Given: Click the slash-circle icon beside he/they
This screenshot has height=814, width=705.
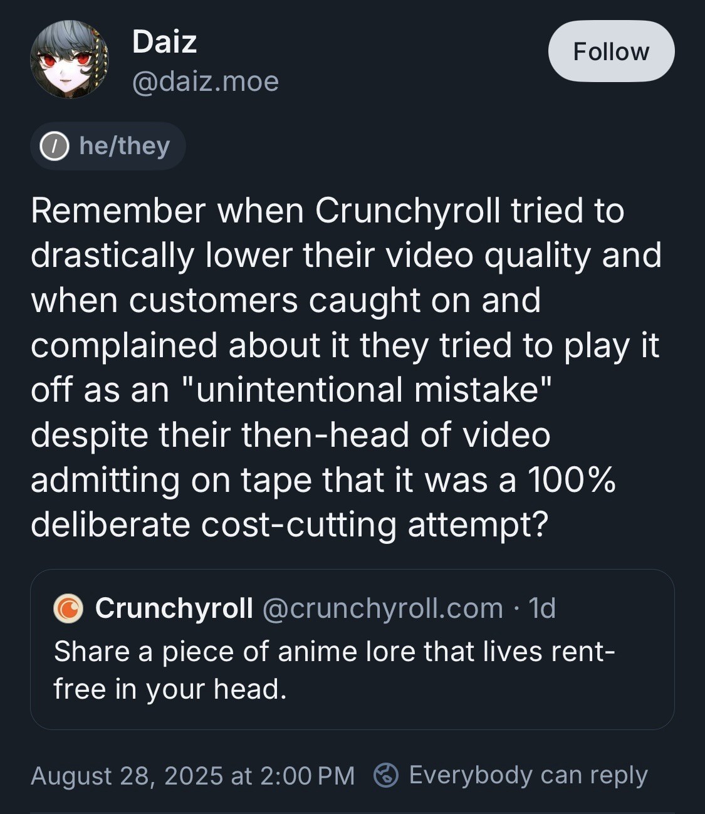Looking at the screenshot, I should pos(55,147).
